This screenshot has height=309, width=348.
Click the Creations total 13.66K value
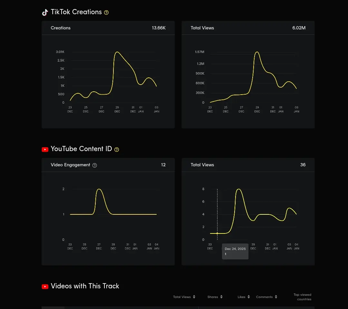(159, 28)
